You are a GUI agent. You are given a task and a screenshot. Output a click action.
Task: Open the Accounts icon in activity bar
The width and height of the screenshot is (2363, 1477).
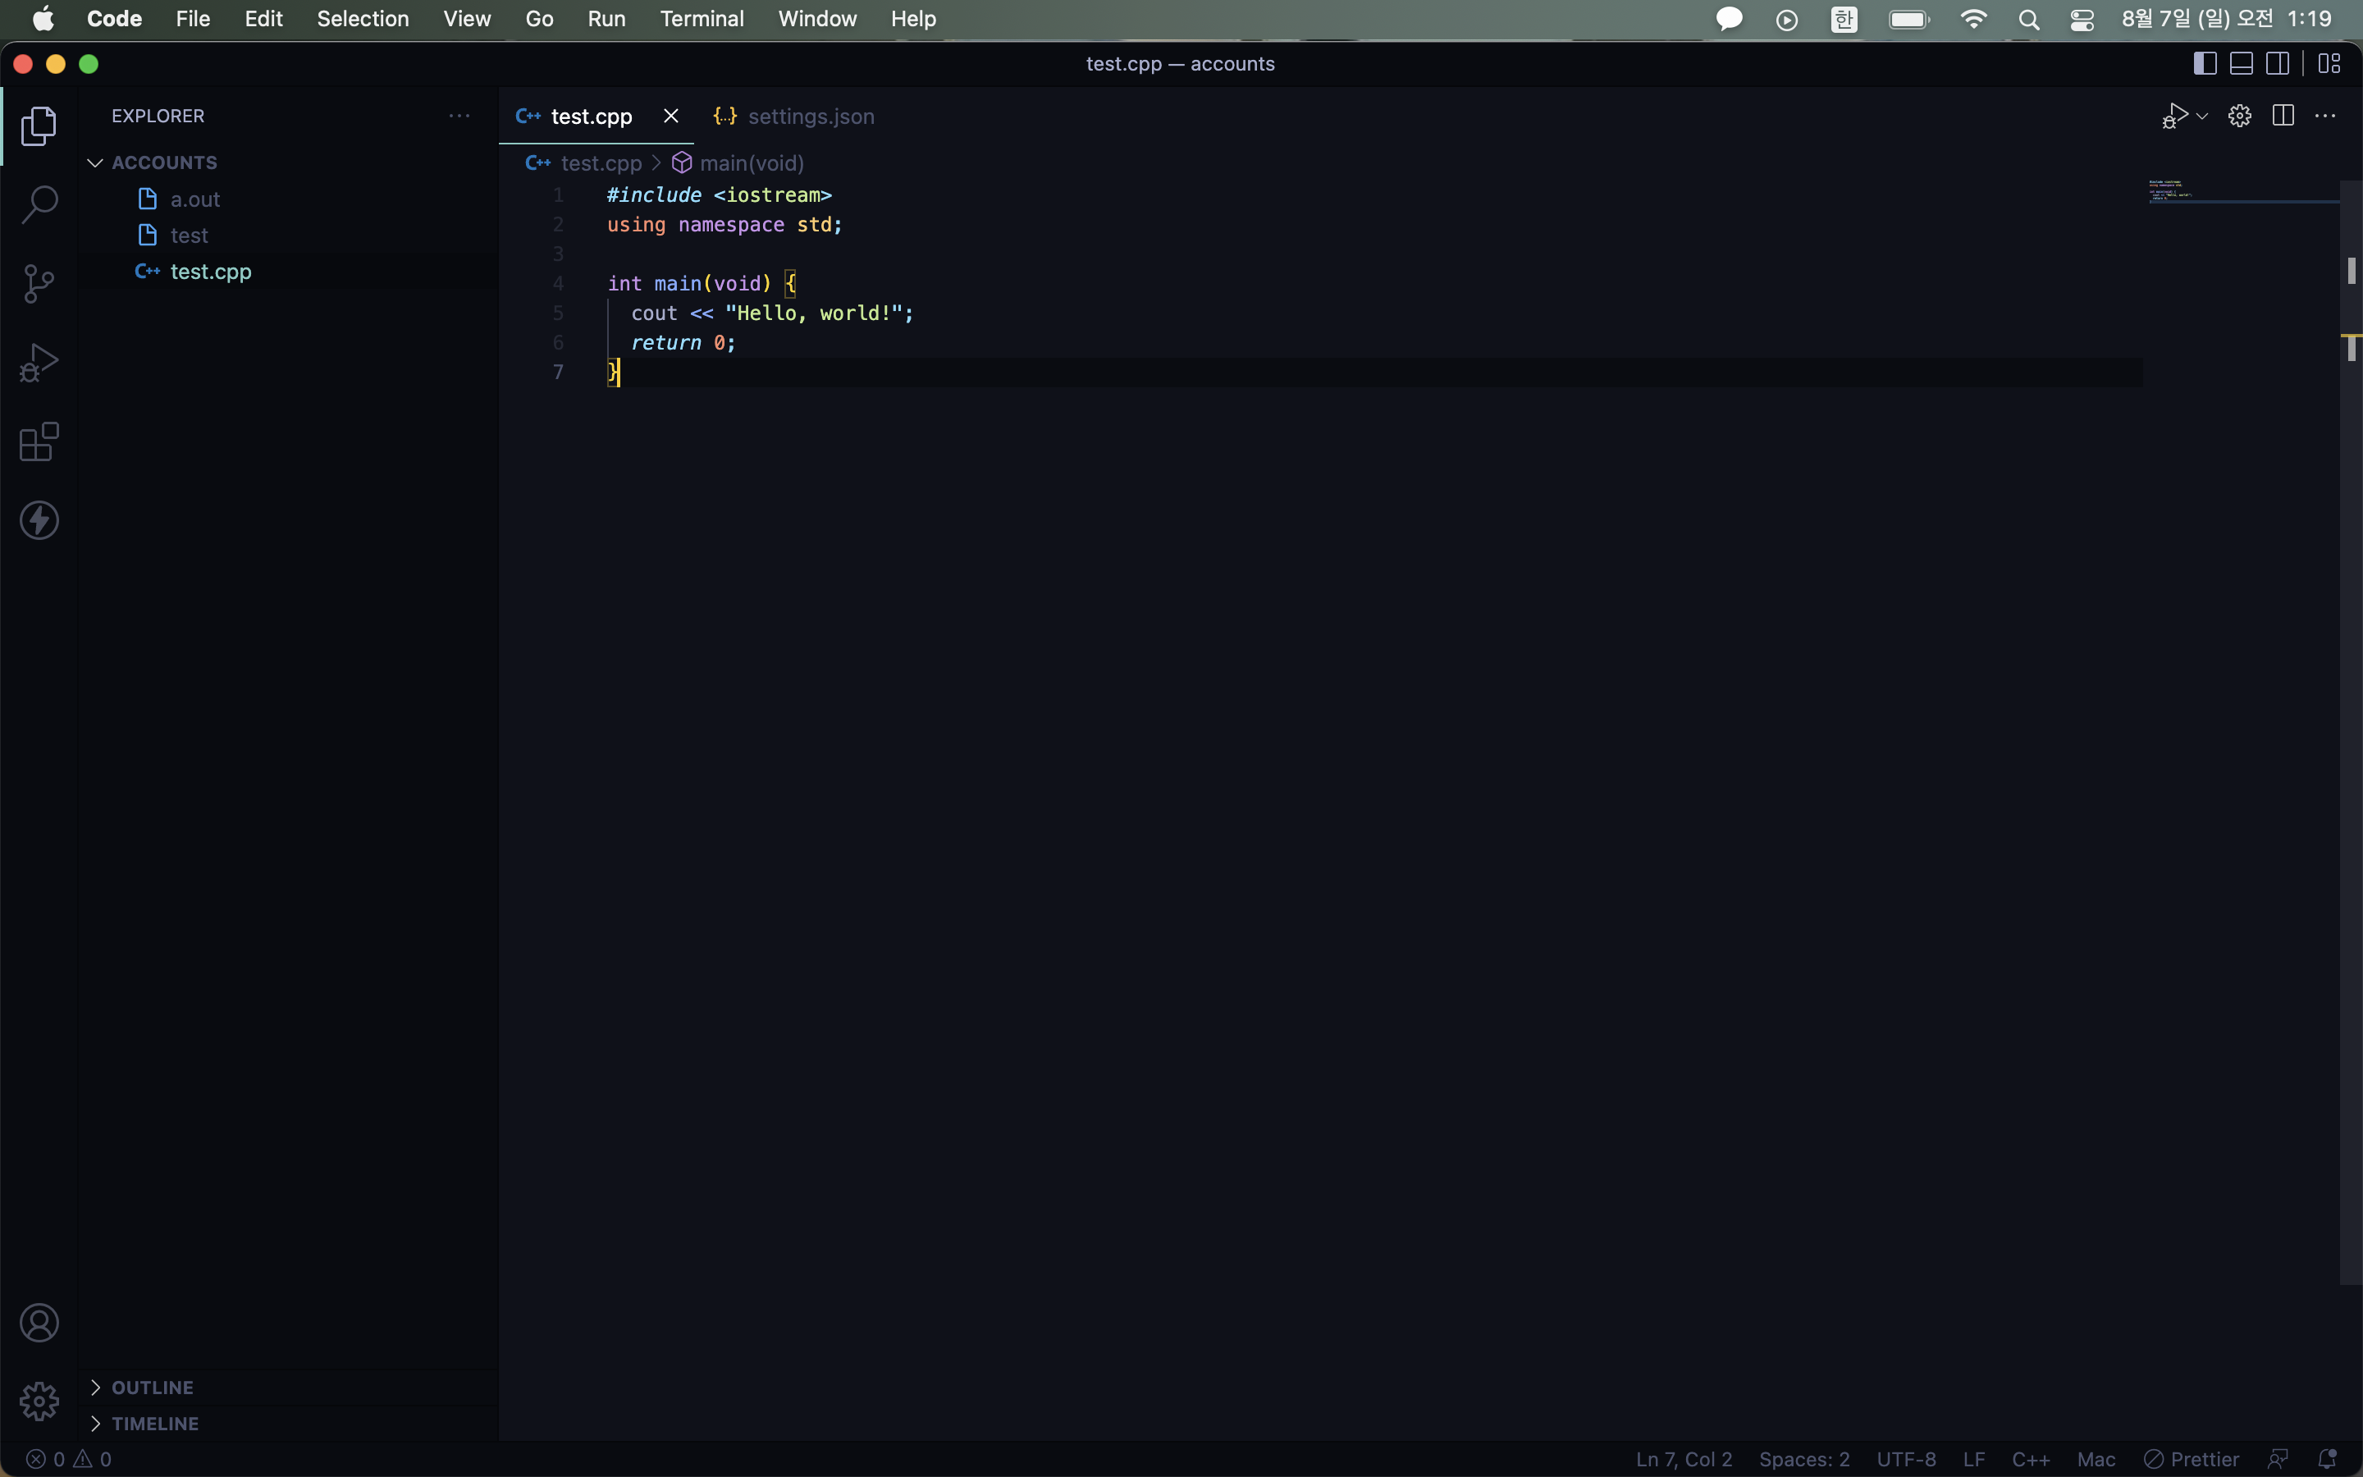click(x=39, y=1323)
